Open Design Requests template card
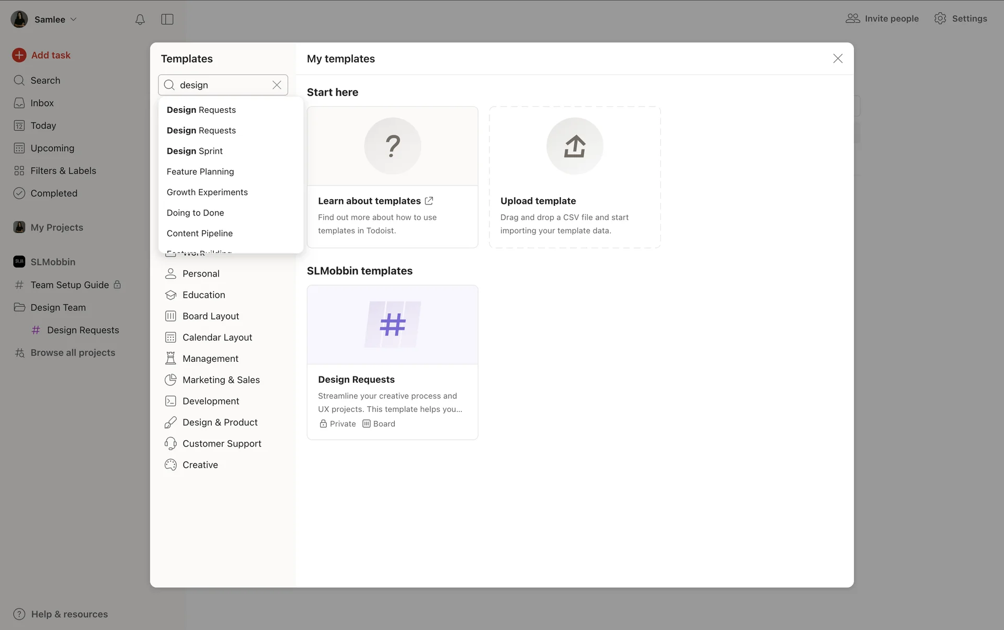Image resolution: width=1004 pixels, height=630 pixels. 392,362
